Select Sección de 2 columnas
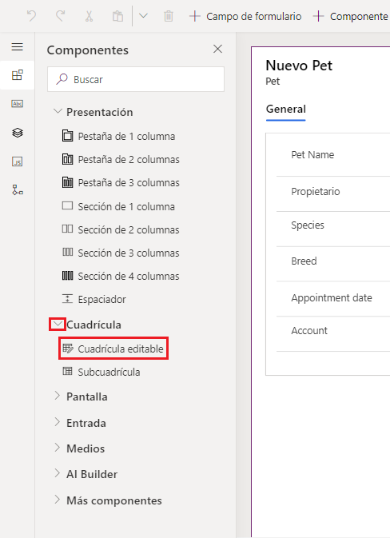The height and width of the screenshot is (538, 390). click(121, 229)
